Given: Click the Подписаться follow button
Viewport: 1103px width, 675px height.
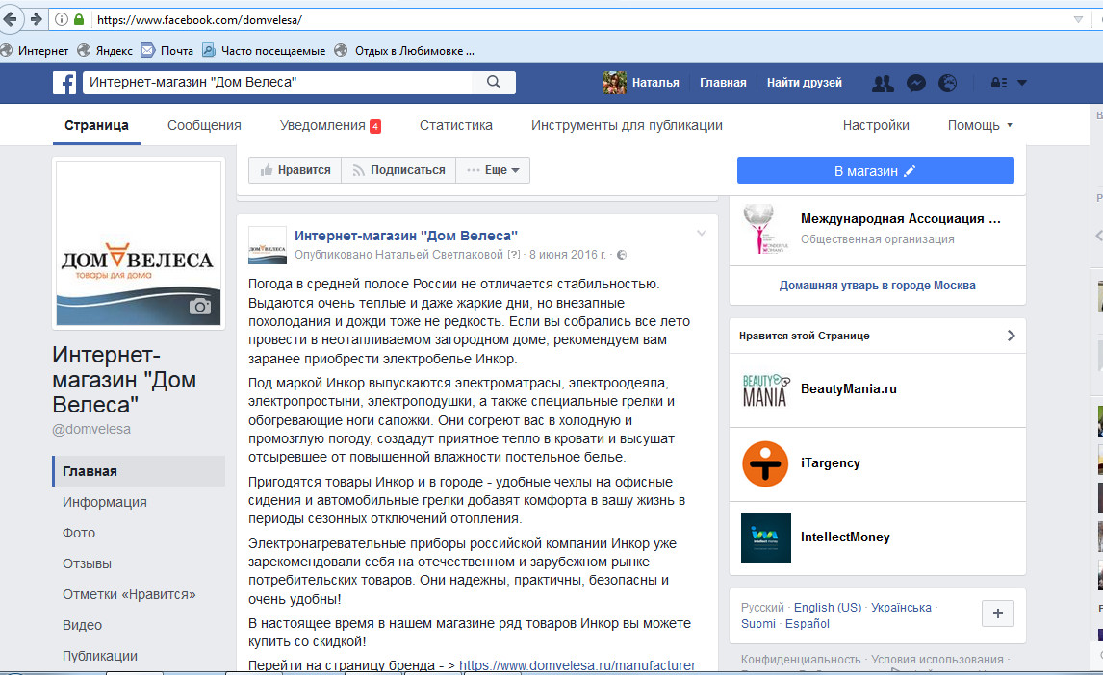Looking at the screenshot, I should click(398, 170).
